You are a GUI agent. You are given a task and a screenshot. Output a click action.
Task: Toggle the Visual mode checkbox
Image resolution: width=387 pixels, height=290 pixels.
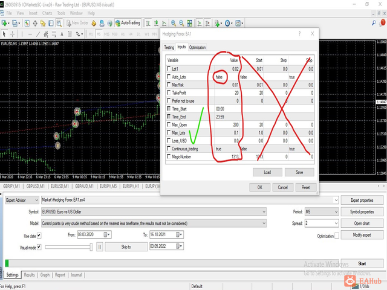pos(39,247)
